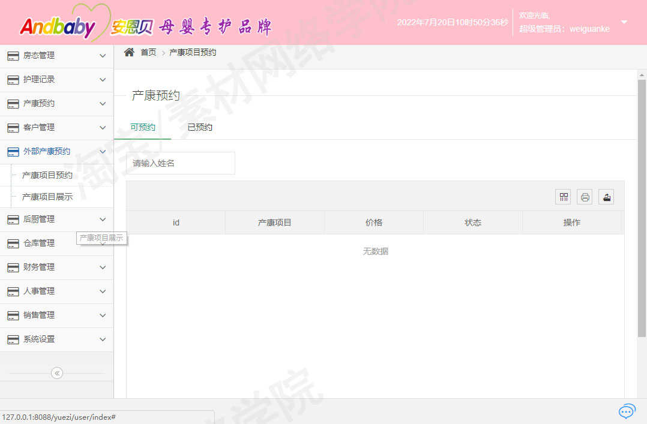The height and width of the screenshot is (424, 647).
Task: Click the 房态管理 card icon
Action: [13, 56]
